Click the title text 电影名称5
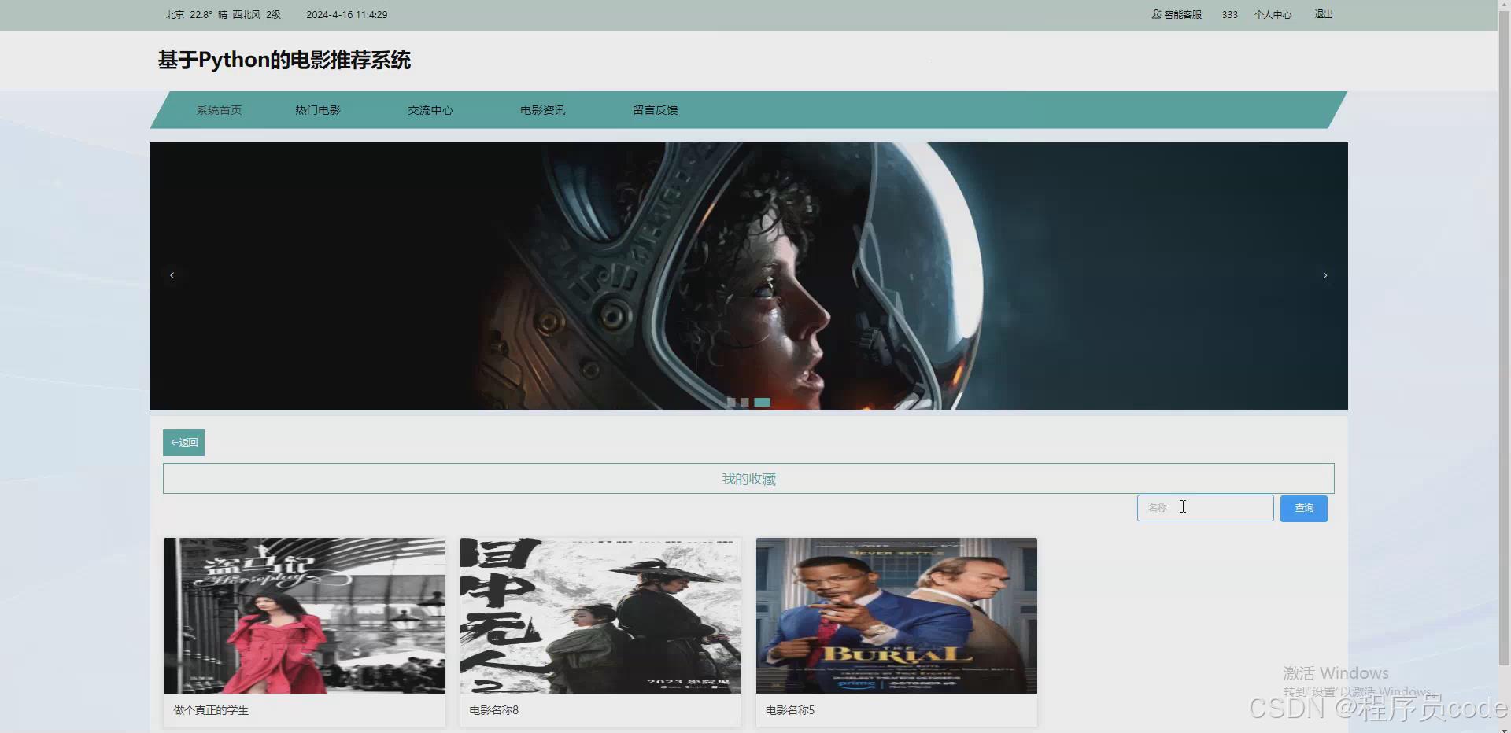 tap(789, 710)
